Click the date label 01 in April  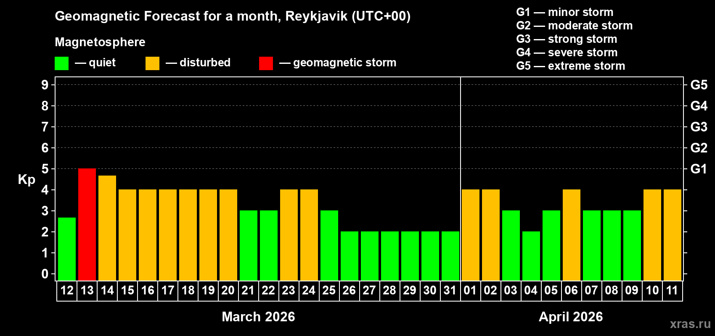(x=470, y=290)
